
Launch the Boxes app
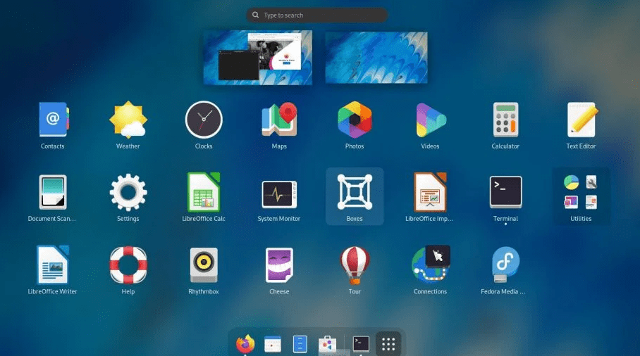(x=355, y=196)
